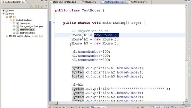This screenshot has width=192, height=108.
Task: Close the Package Explorer view tab
Action: [x=23, y=2]
